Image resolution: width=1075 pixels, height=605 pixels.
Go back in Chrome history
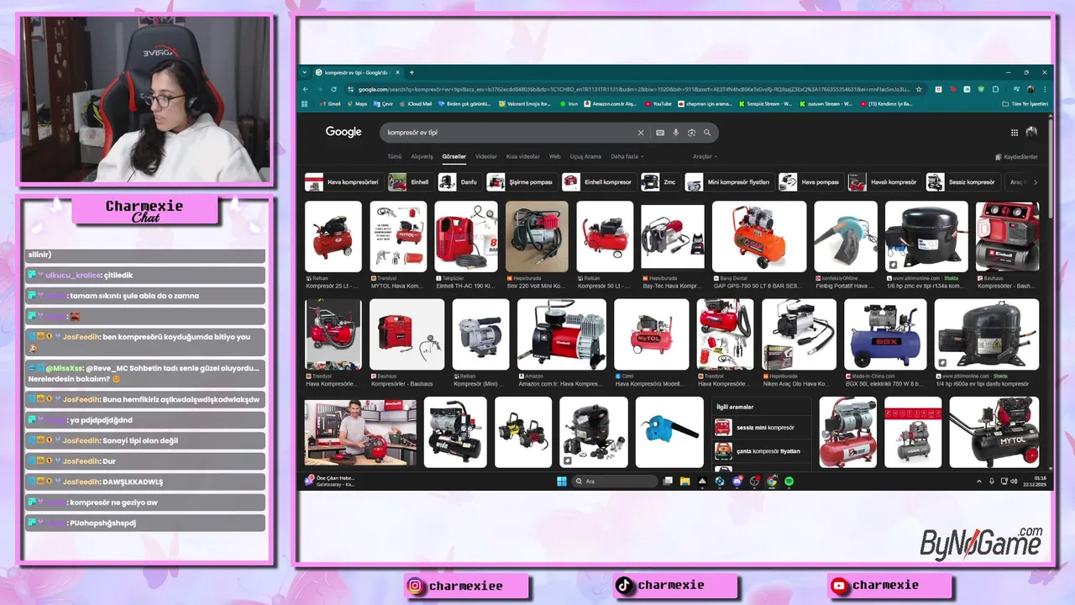pos(307,89)
